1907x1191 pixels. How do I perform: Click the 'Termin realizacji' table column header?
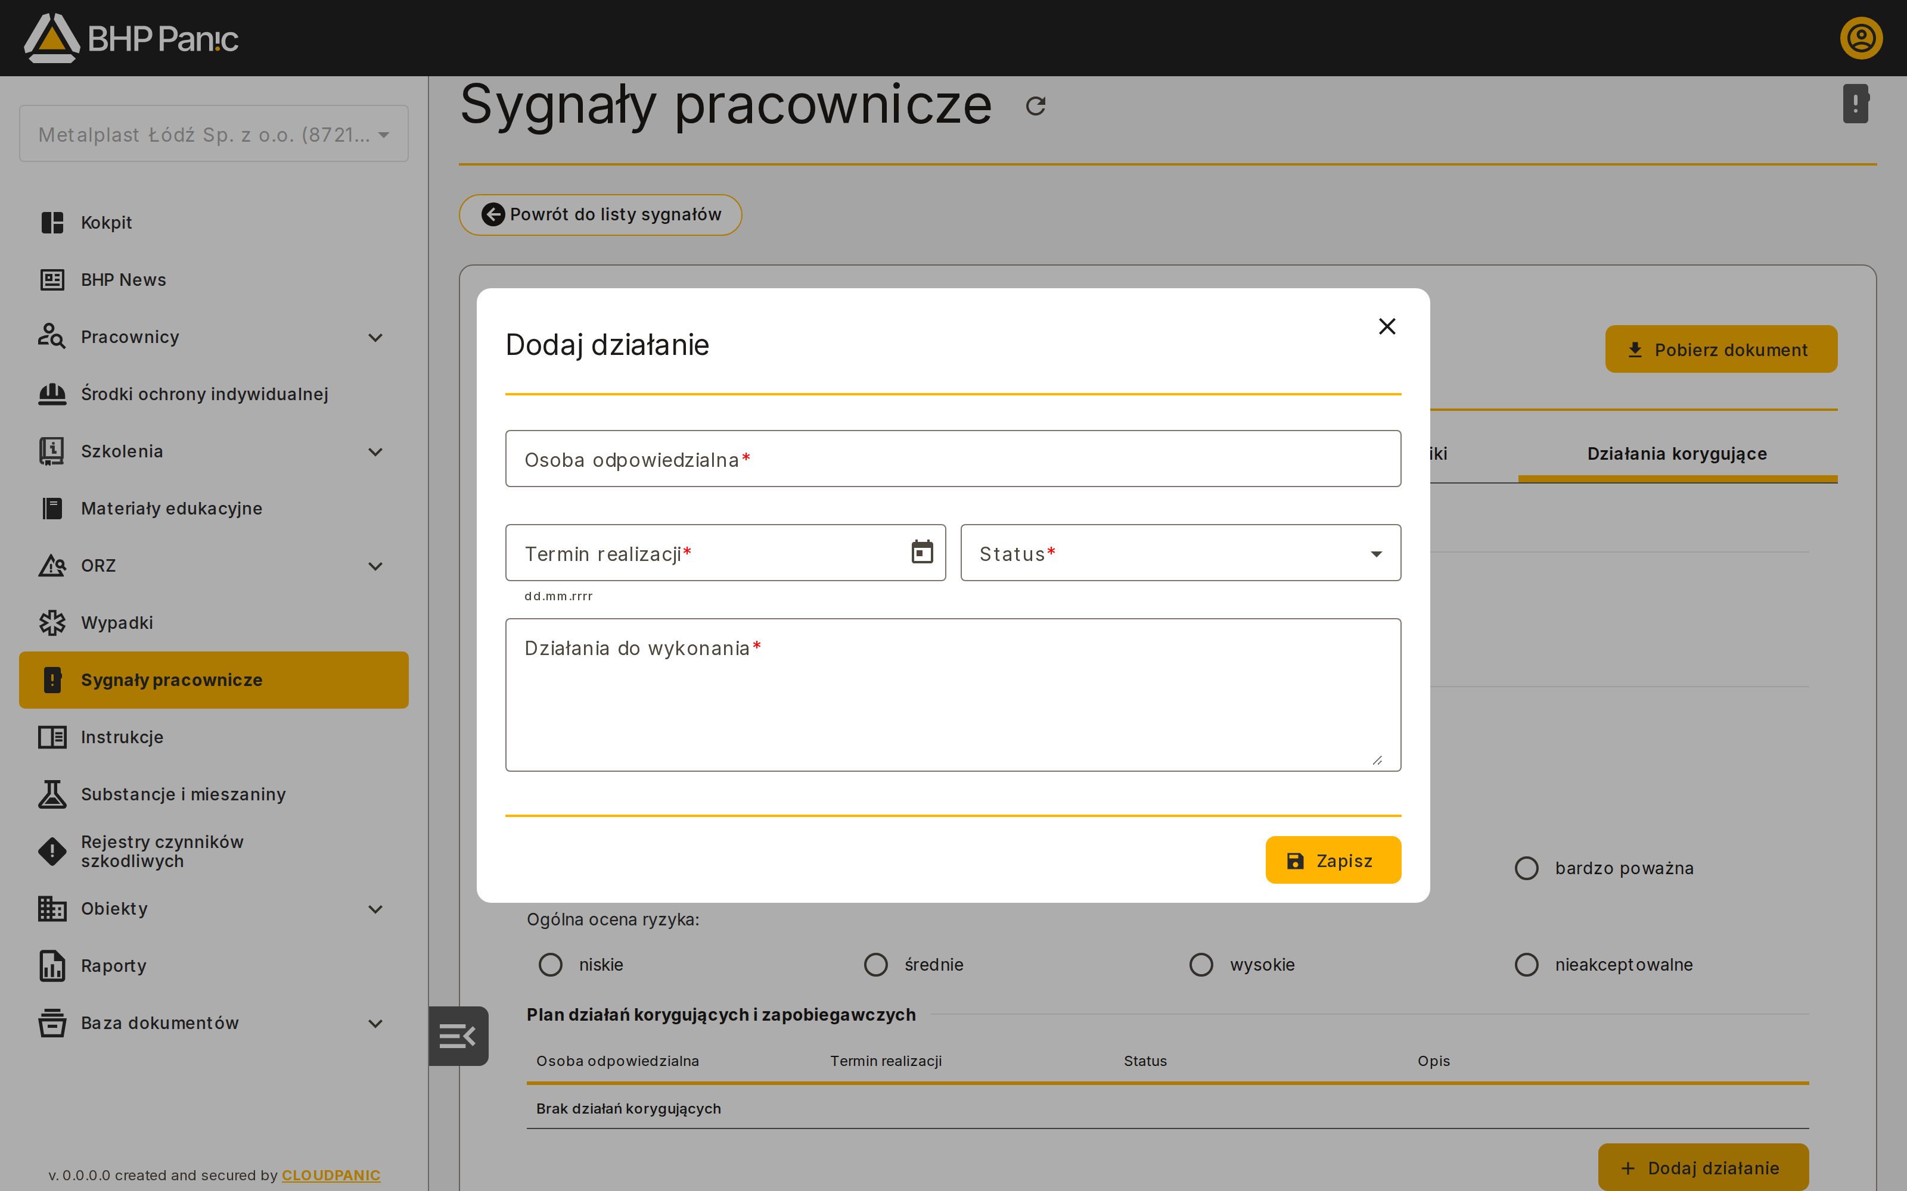886,1061
